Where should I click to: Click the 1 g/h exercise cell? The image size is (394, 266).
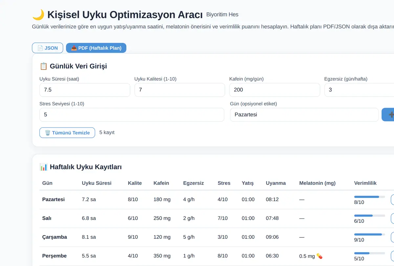click(x=189, y=256)
